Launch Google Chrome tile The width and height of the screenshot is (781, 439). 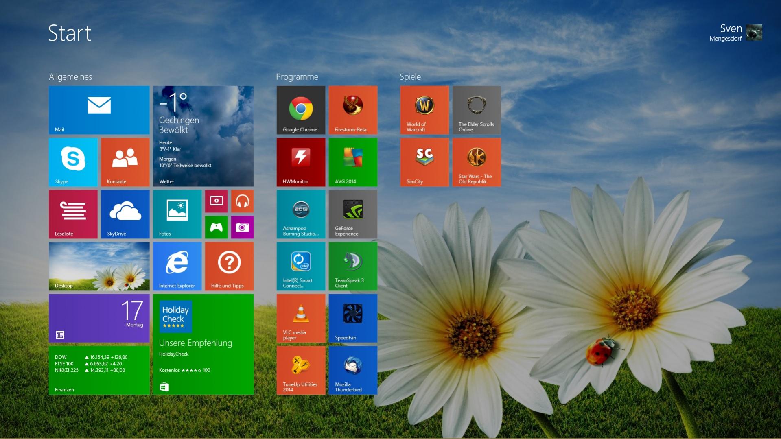pyautogui.click(x=301, y=110)
